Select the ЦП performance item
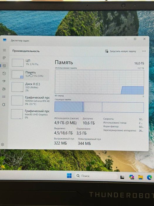Viewport: 154px width, 206px height. click(x=30, y=63)
